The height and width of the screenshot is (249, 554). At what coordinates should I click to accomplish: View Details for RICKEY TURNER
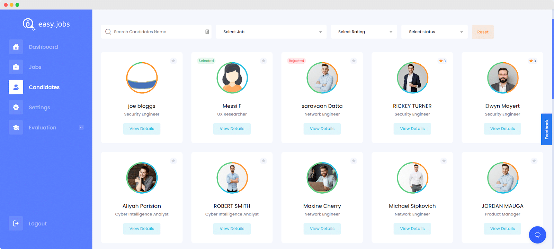[x=412, y=129]
